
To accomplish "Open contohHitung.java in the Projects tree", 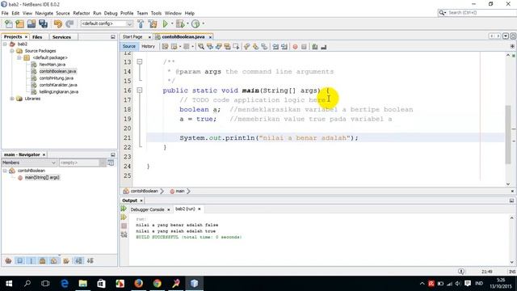I will (57, 78).
